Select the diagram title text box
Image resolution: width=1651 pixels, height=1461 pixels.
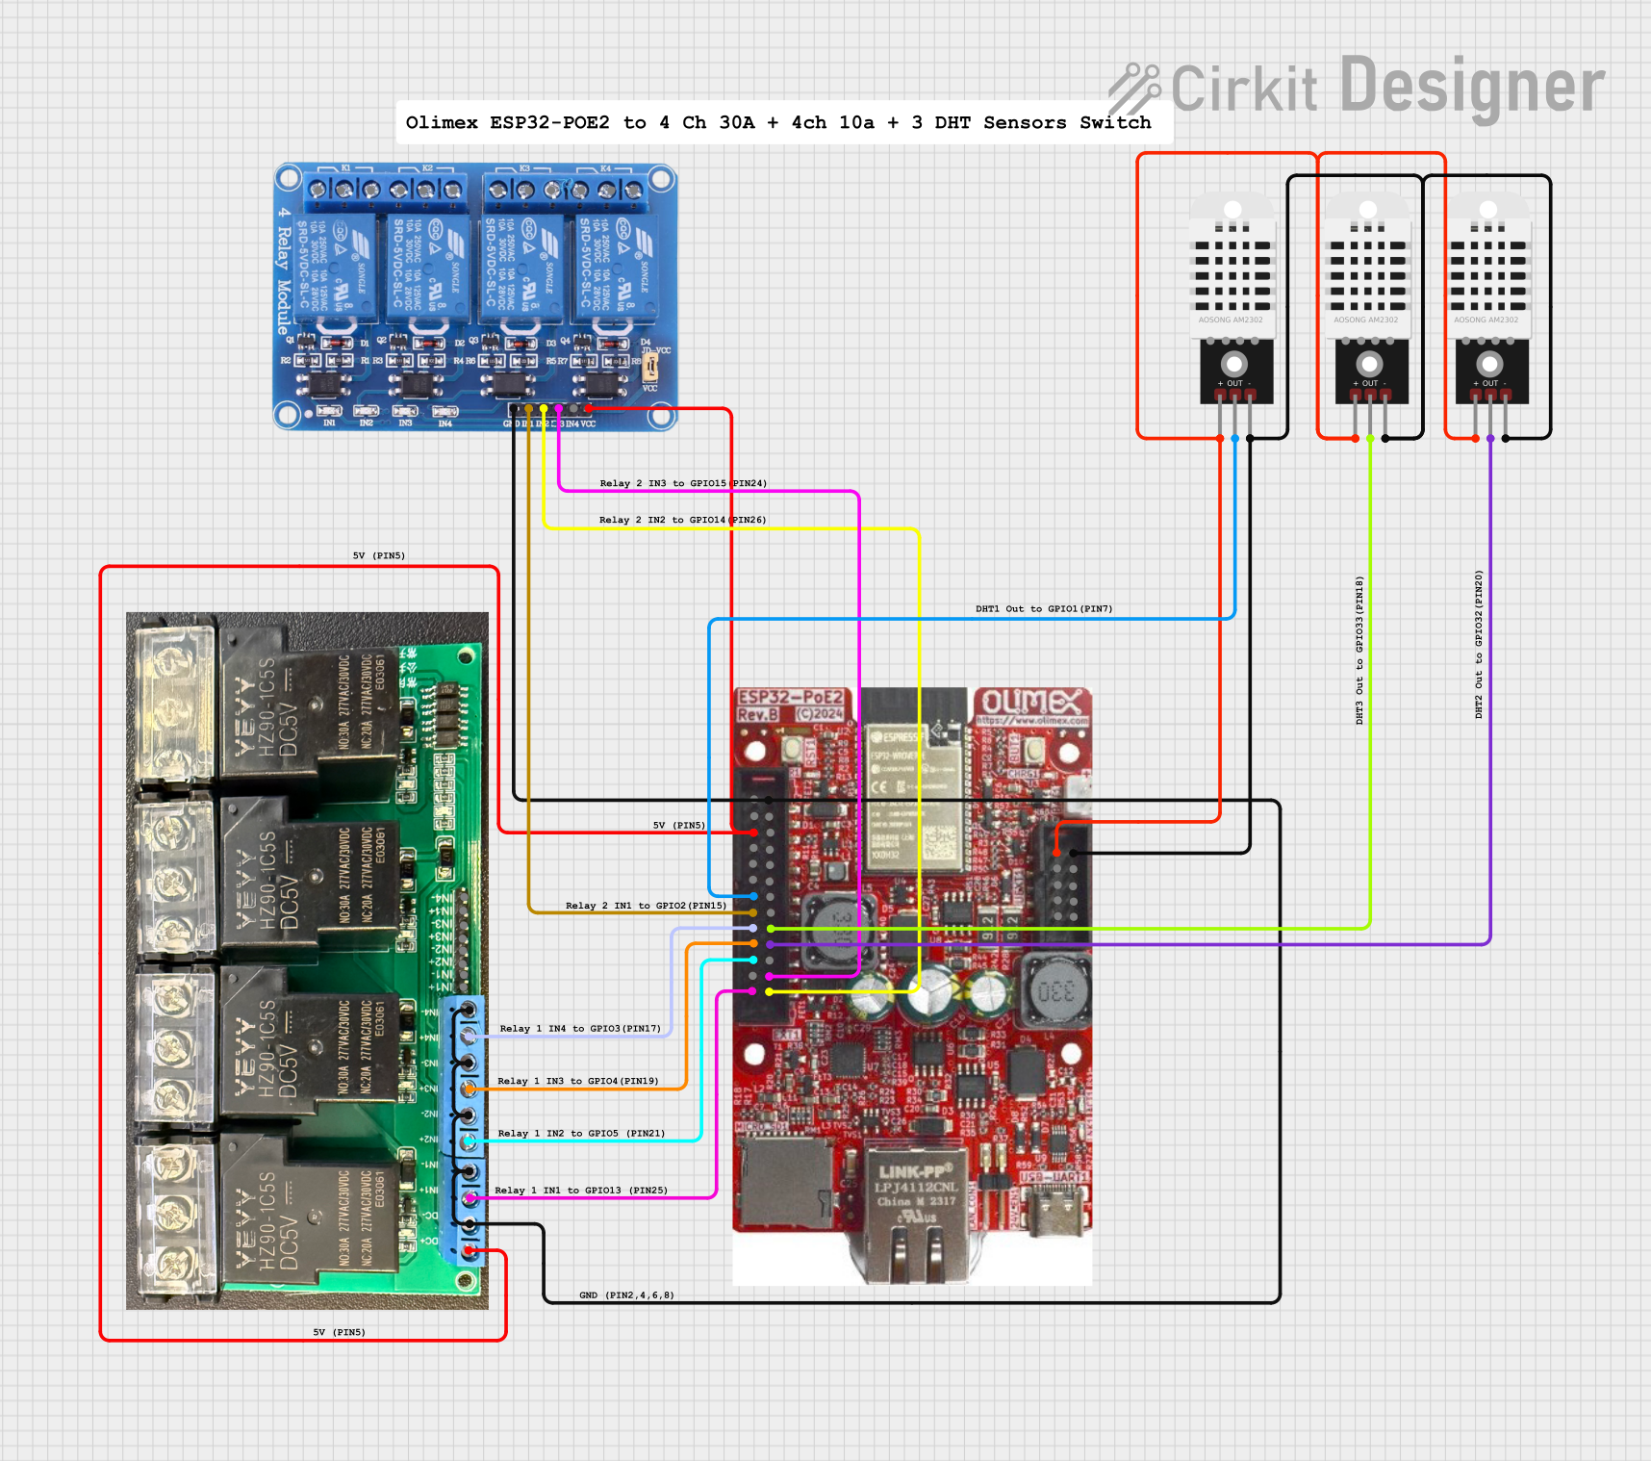pos(784,123)
